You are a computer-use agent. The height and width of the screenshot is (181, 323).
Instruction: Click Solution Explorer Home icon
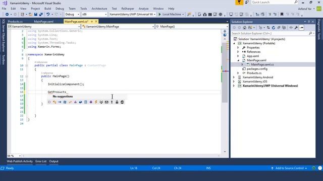tap(244, 28)
